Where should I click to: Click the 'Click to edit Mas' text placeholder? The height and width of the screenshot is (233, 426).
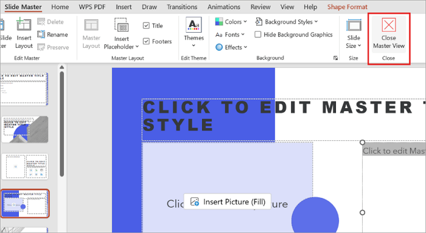pos(394,150)
